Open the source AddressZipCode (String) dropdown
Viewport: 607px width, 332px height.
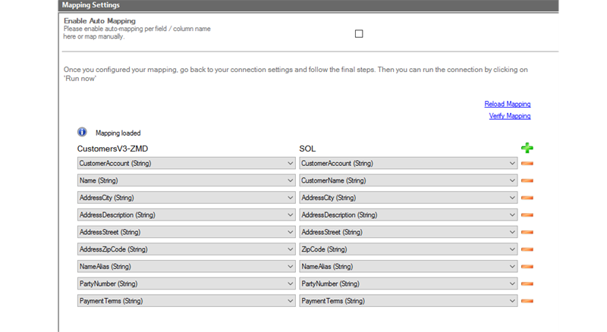click(x=186, y=249)
